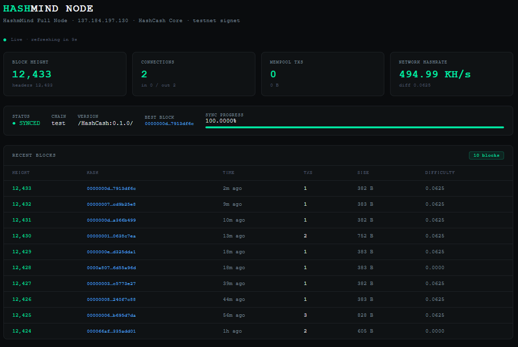Open hash link 0000000e…d325dda1
Screen dimensions: 518x347
coord(111,252)
